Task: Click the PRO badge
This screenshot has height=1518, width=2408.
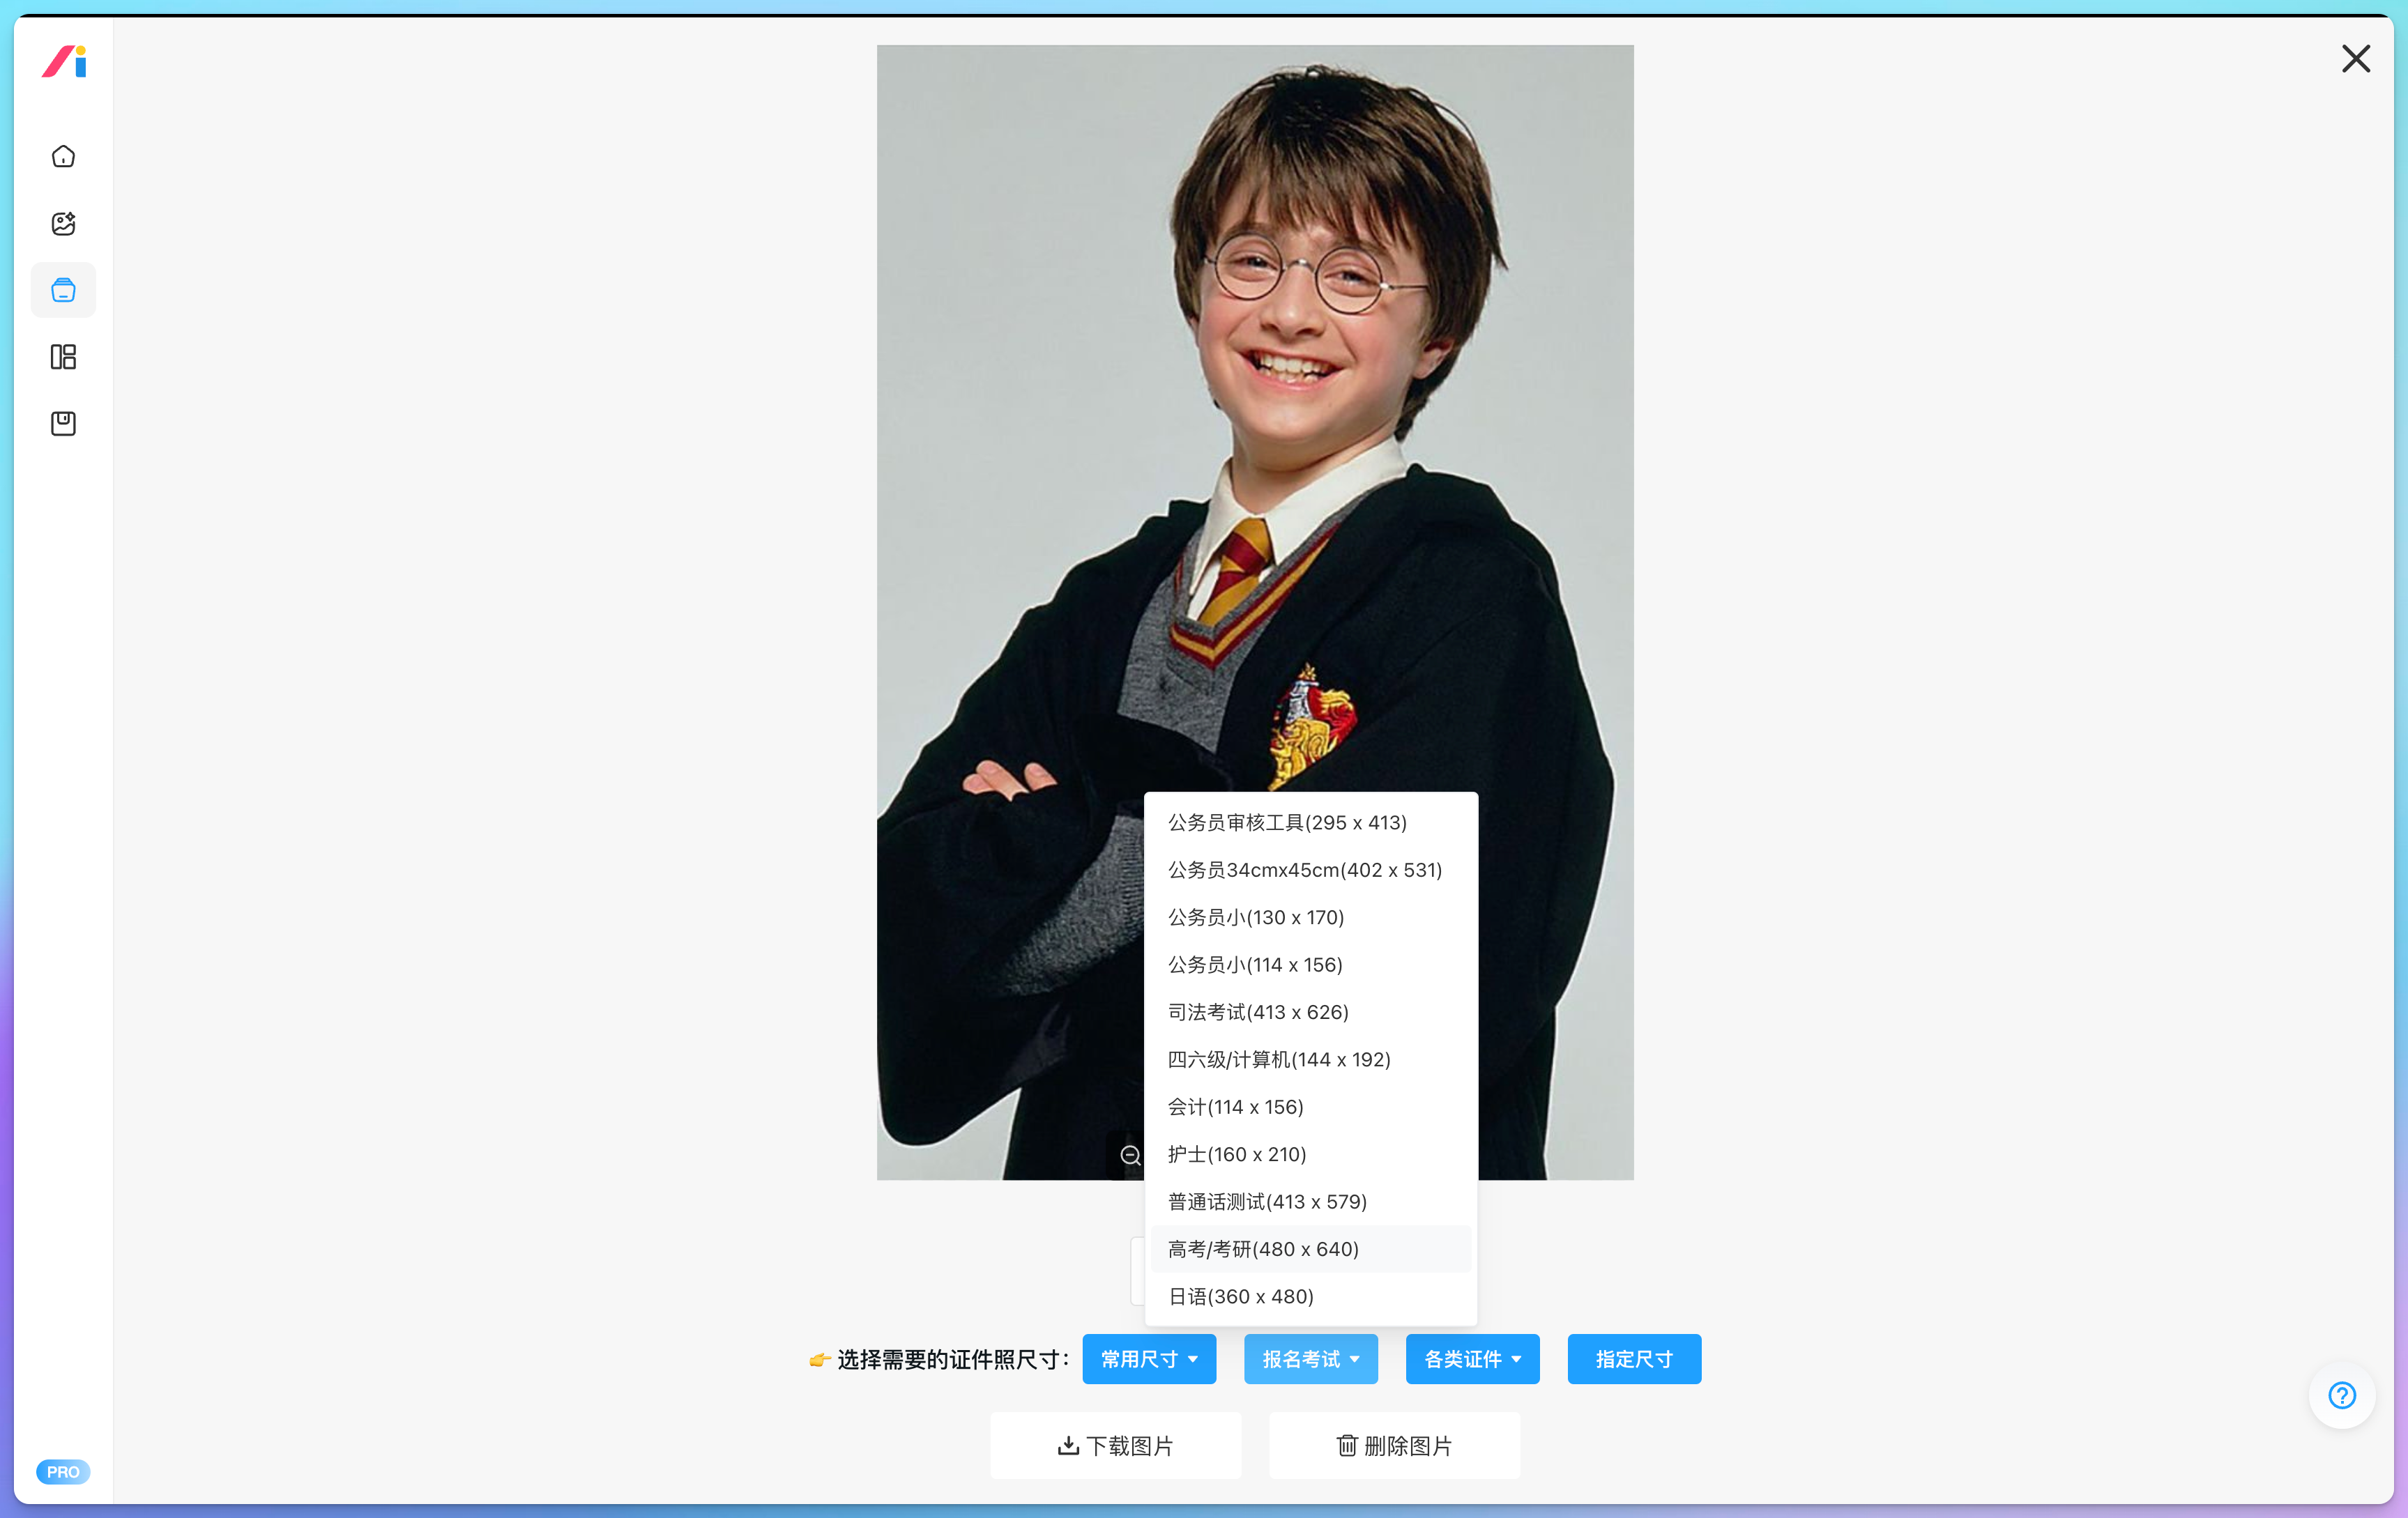Action: tap(63, 1471)
